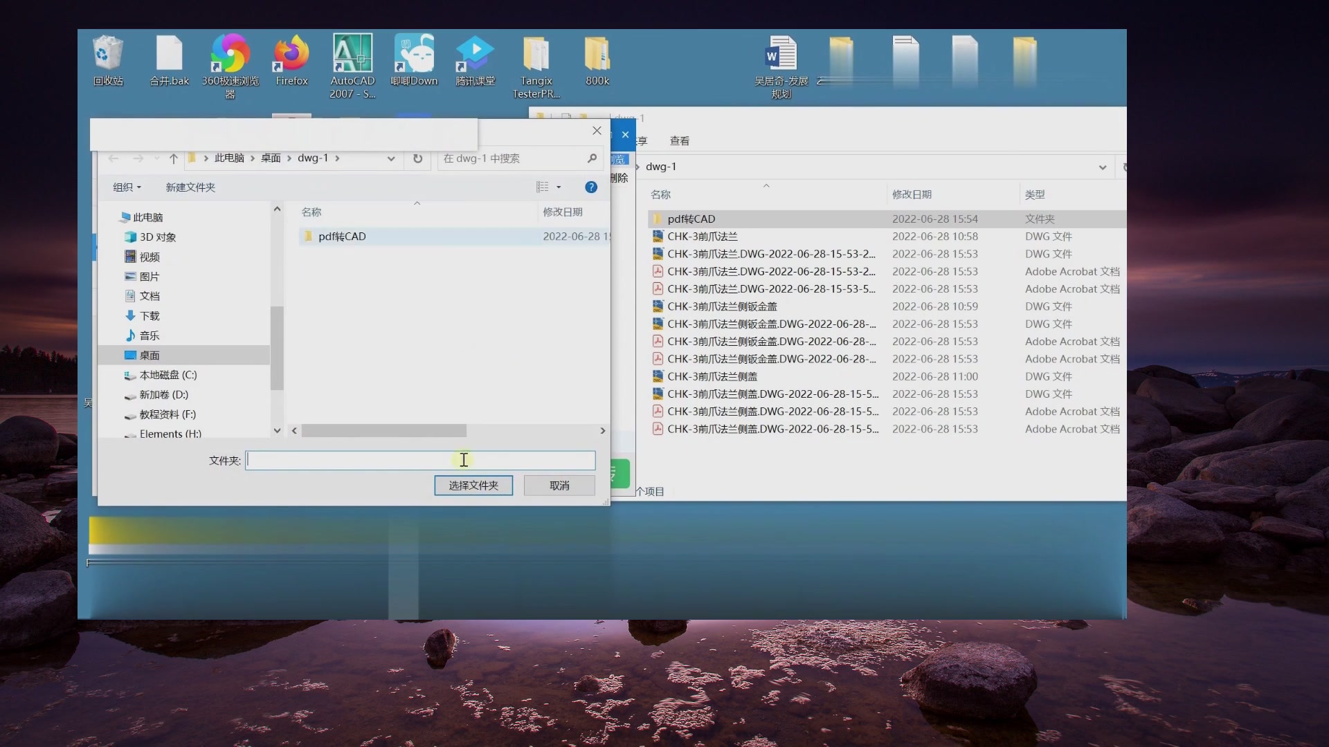Open the 组织 dropdown menu

(127, 187)
